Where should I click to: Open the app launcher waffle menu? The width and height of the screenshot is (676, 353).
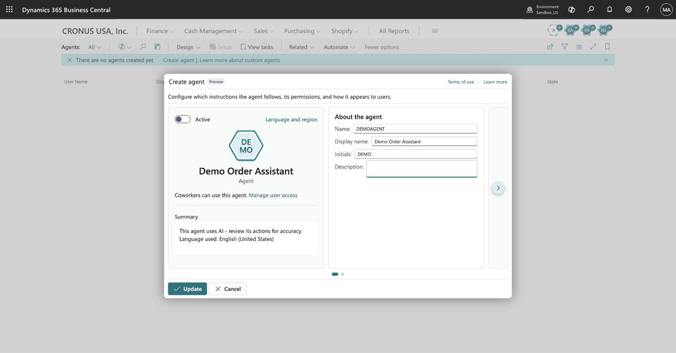point(9,9)
